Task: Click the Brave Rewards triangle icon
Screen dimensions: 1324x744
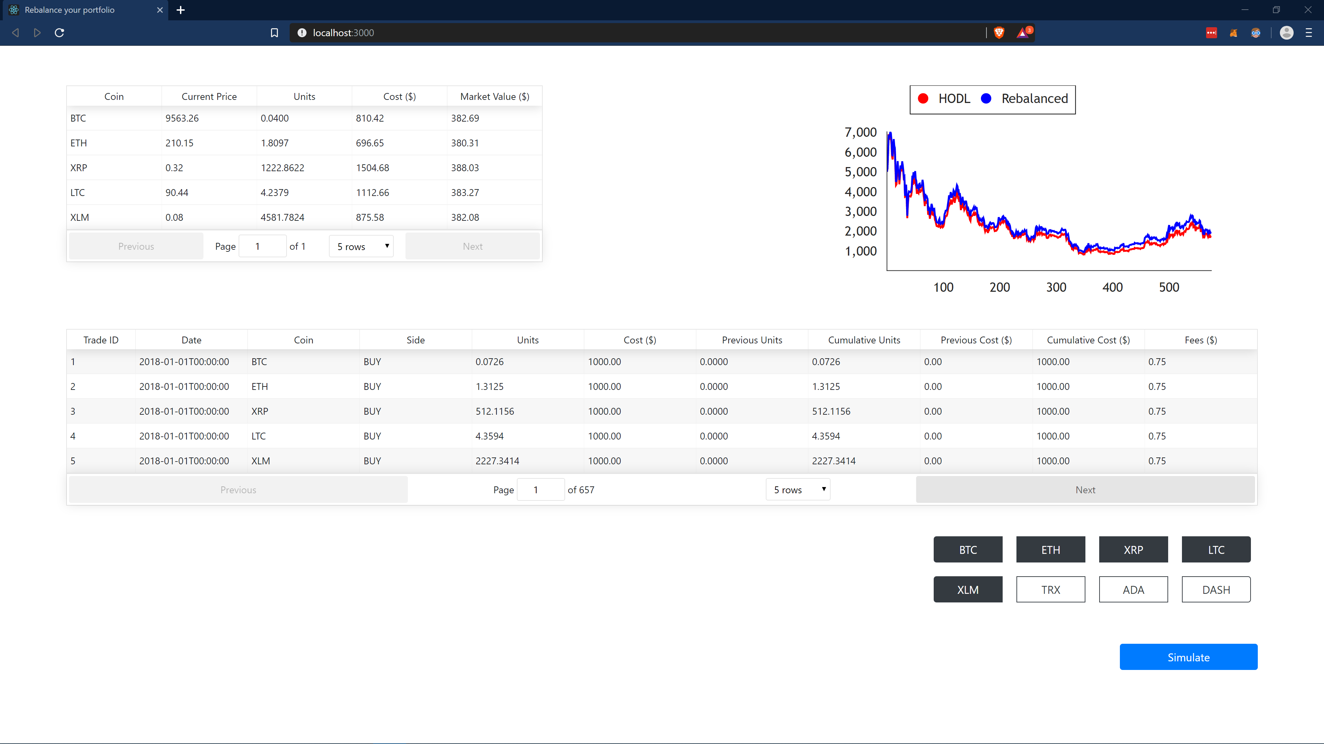Action: click(1023, 33)
